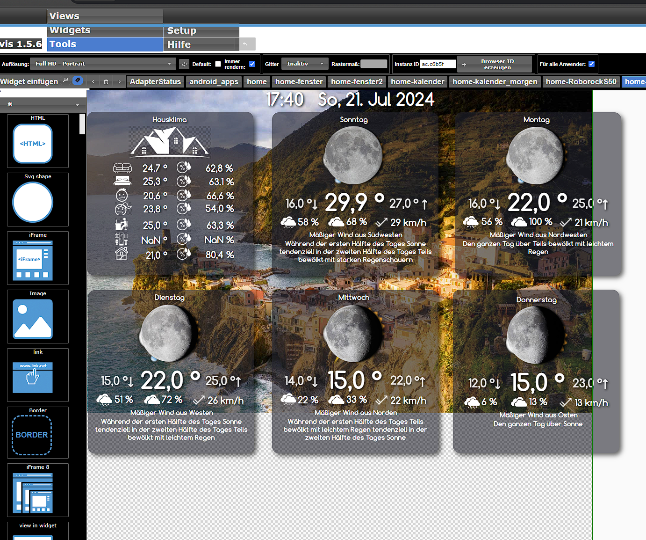This screenshot has height=540, width=646.
Task: Switch to the home-kalender view tab
Action: (417, 81)
